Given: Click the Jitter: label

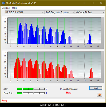Looking at the screenshot, I should (6, 89).
